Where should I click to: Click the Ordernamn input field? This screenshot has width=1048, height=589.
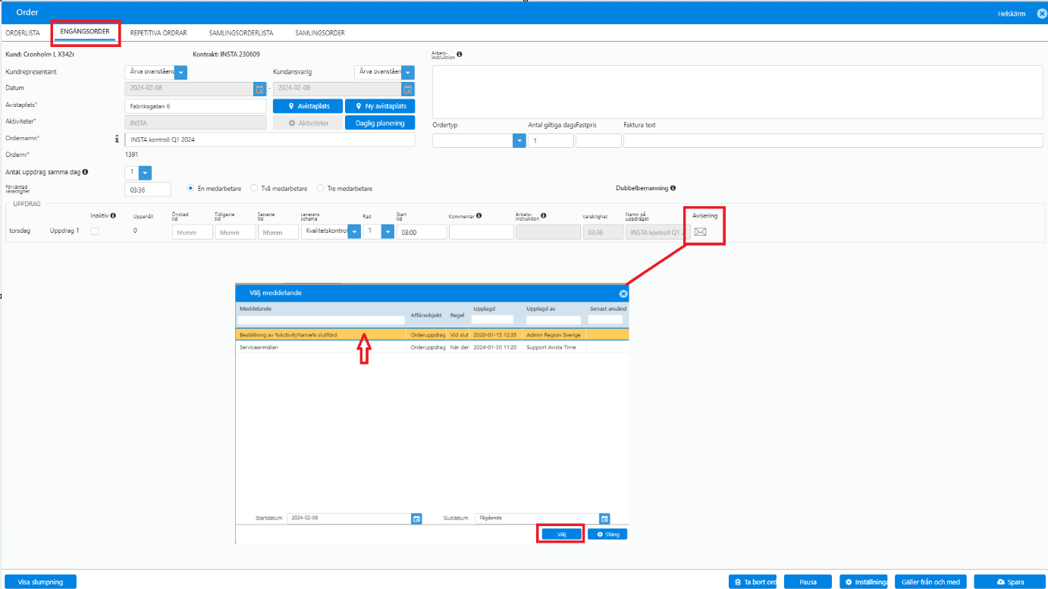tap(270, 139)
